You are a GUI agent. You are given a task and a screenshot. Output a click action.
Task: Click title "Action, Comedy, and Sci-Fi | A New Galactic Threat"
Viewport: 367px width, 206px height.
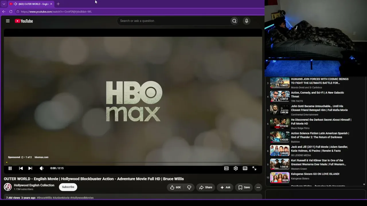coord(317,95)
